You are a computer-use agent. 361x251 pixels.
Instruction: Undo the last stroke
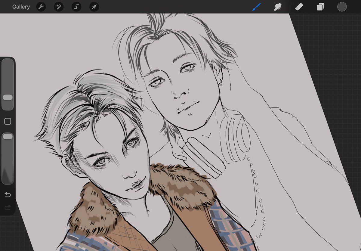[8, 195]
